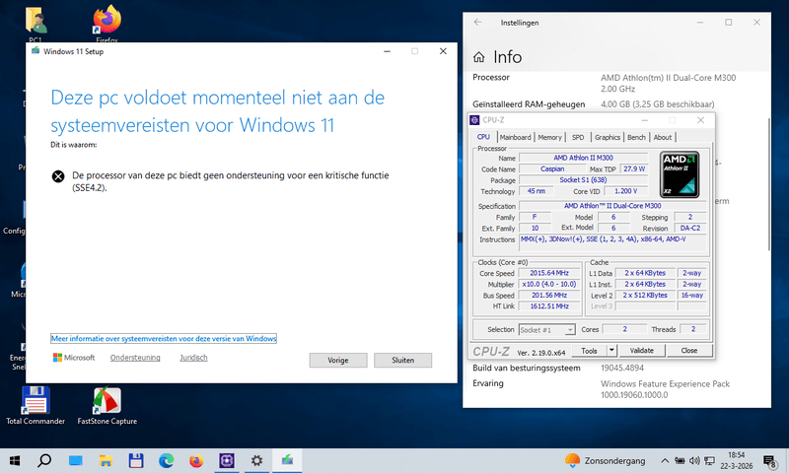Open battery status tray icon

(x=680, y=460)
